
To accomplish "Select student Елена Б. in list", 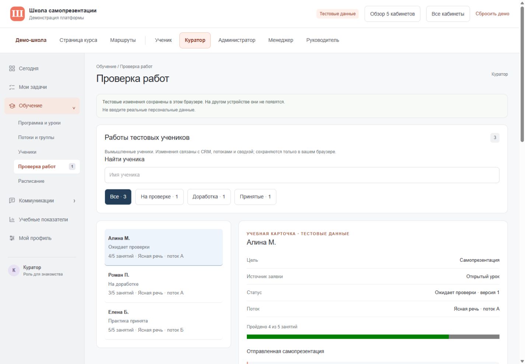I will (x=164, y=321).
